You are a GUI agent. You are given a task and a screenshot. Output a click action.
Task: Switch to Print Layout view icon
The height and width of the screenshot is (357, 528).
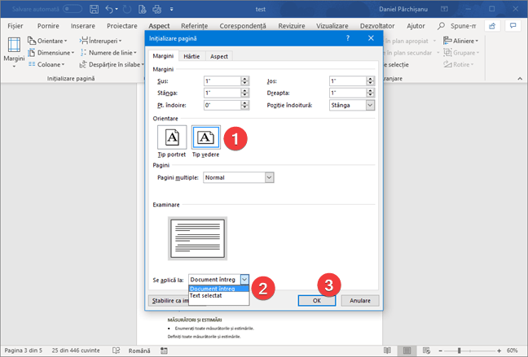point(407,350)
